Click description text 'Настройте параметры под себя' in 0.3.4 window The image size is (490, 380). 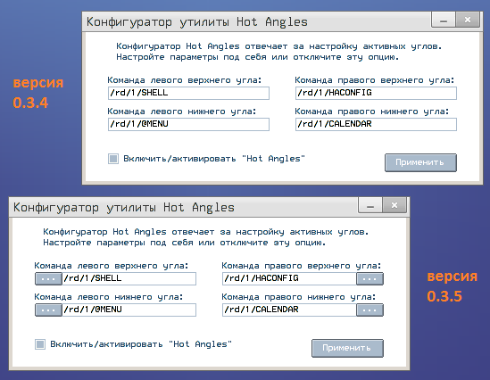(x=191, y=57)
